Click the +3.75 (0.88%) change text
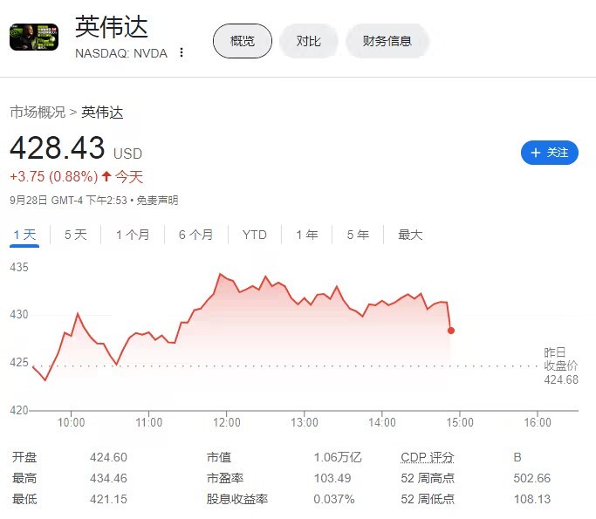 (x=53, y=177)
